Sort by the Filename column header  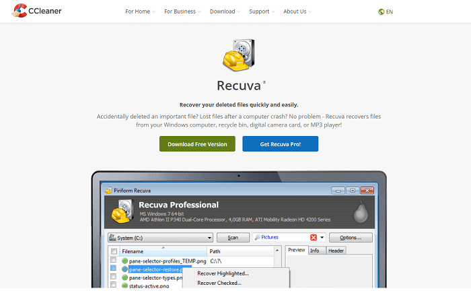click(163, 251)
